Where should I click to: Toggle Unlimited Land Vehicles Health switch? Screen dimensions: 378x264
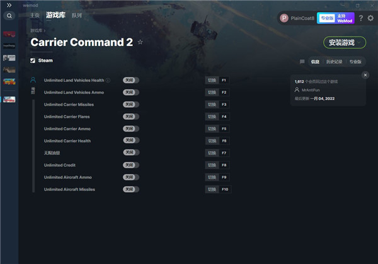click(x=131, y=80)
